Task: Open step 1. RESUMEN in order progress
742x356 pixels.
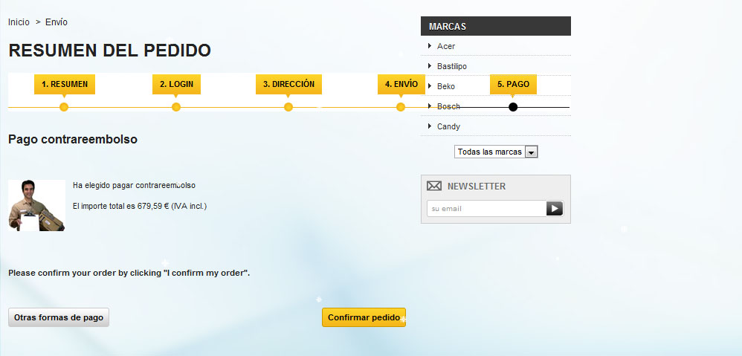Action: (65, 84)
